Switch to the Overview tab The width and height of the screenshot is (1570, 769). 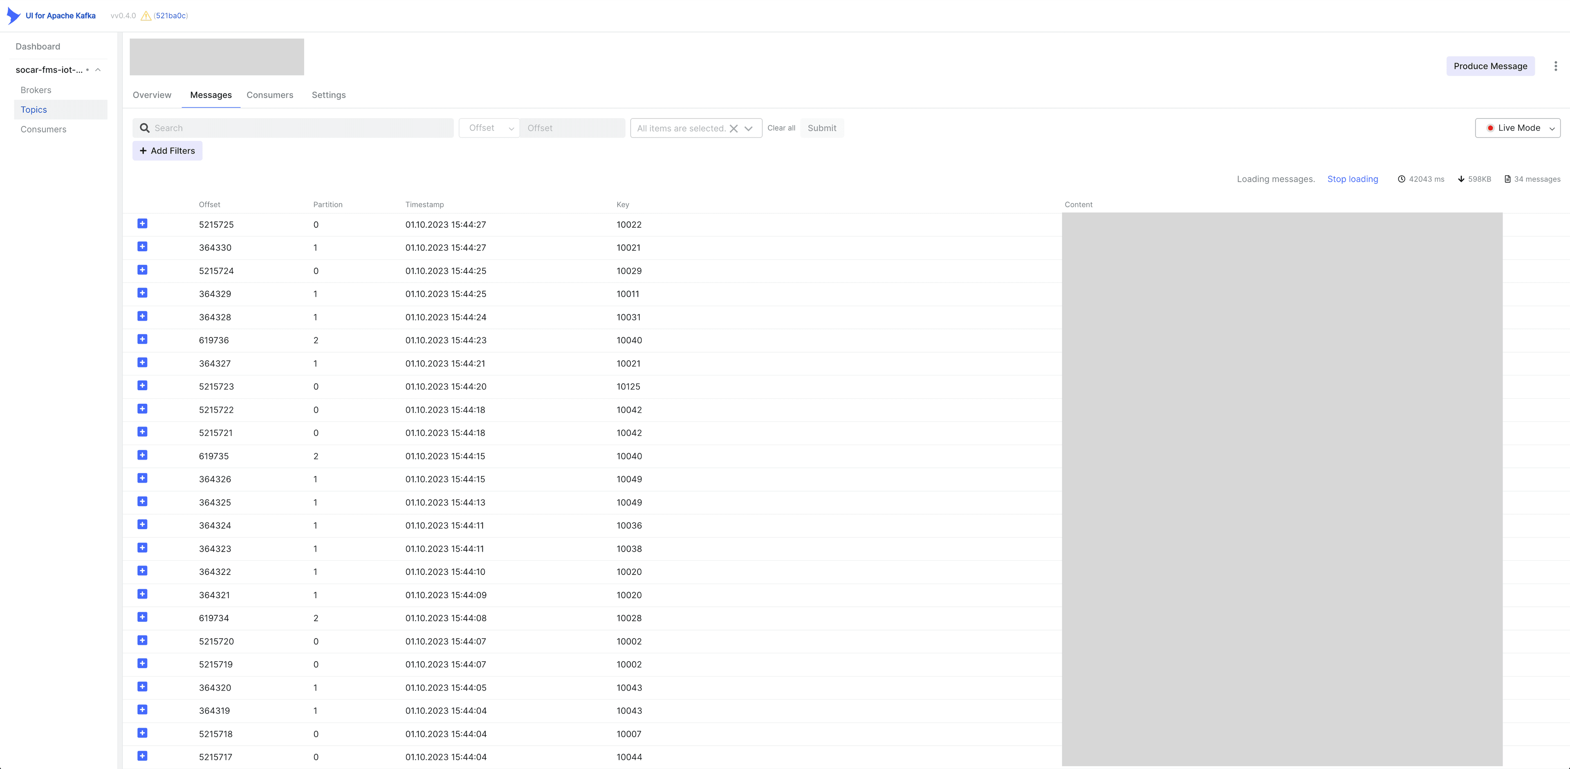pyautogui.click(x=153, y=95)
